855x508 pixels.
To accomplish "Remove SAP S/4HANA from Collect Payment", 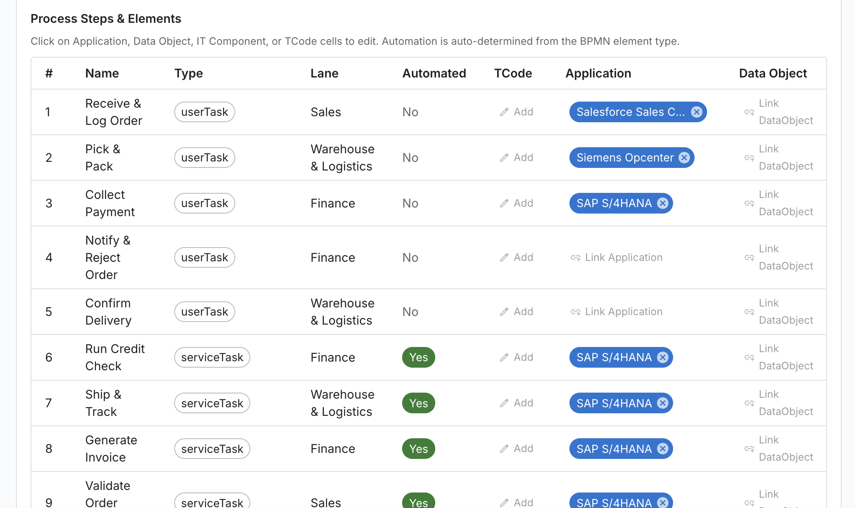I will coord(663,203).
